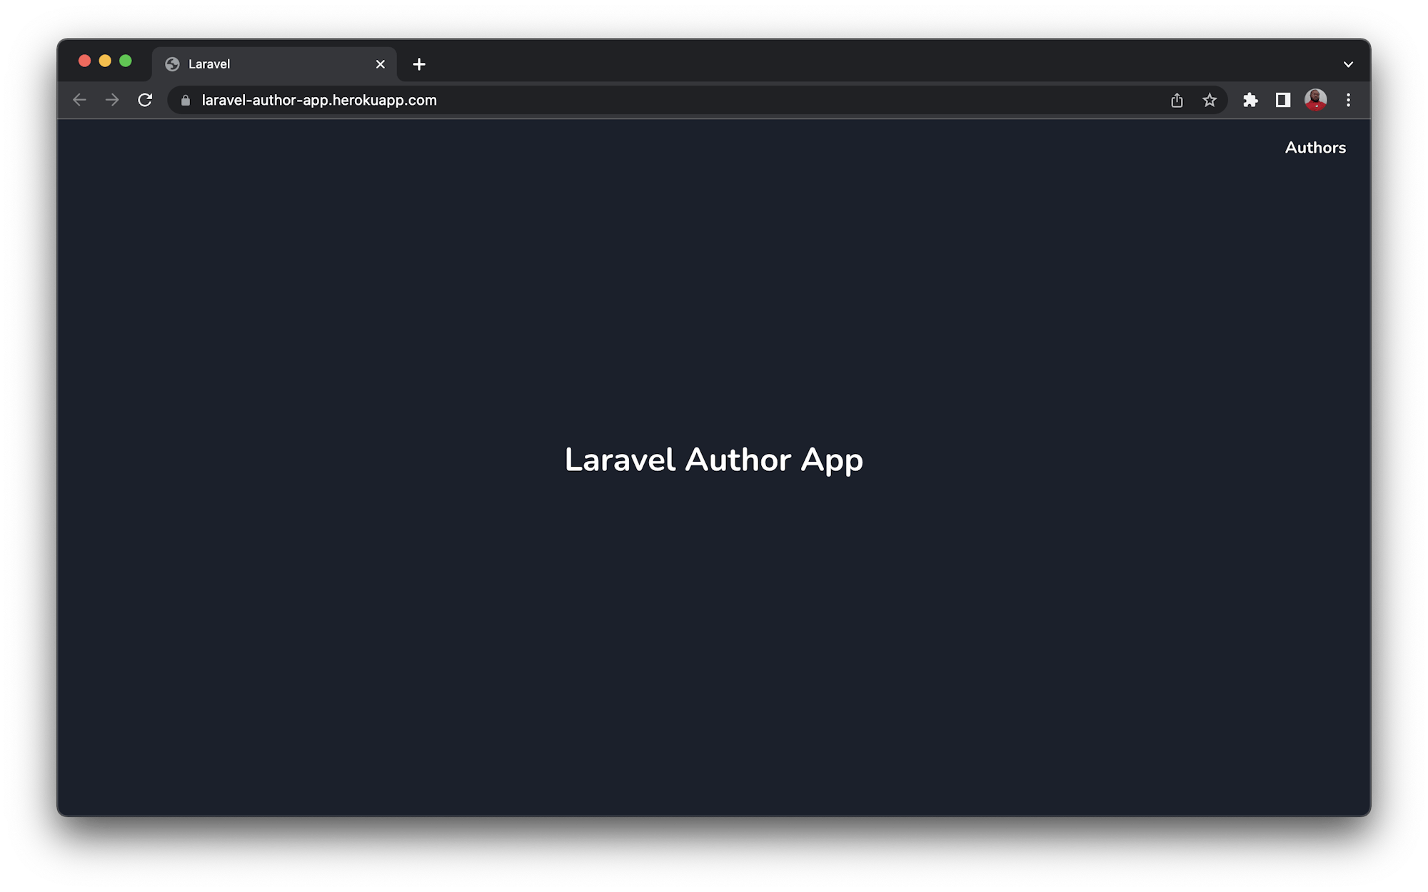Click the Laravel Author App heading
Screen dimensions: 1428x892
713,460
